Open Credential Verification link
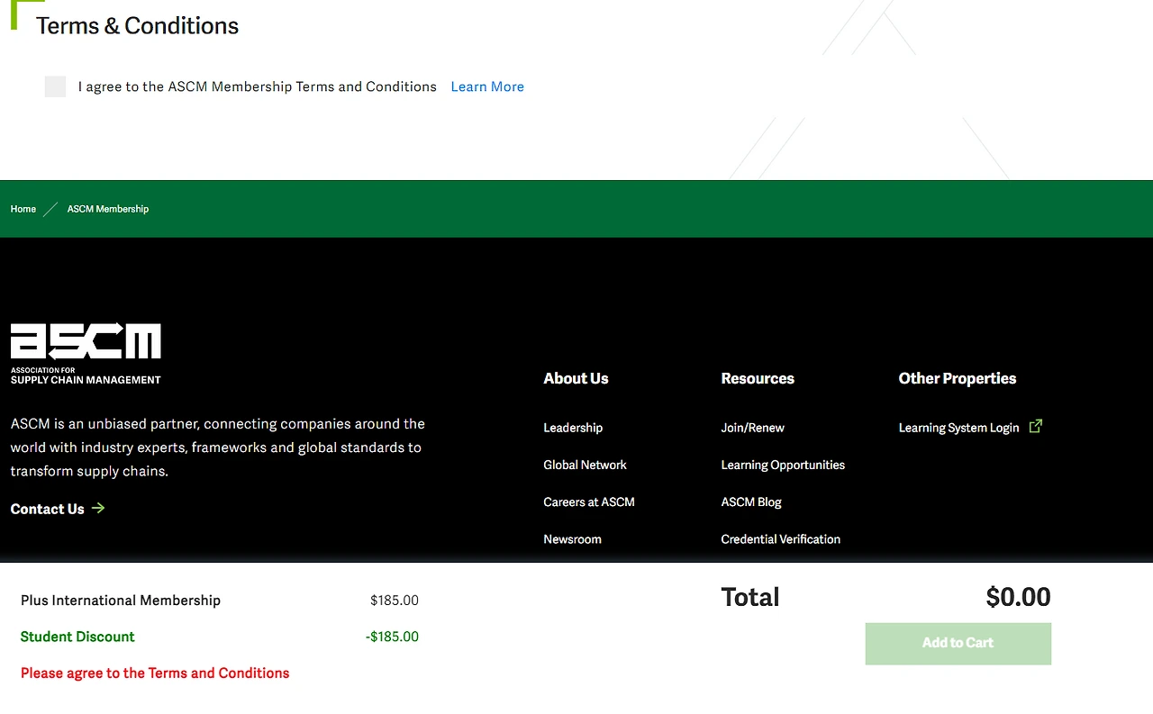This screenshot has width=1153, height=714. tap(781, 539)
